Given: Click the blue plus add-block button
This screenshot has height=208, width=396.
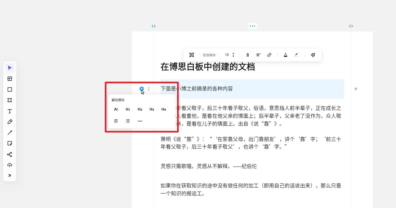Looking at the screenshot, I should coord(141,89).
